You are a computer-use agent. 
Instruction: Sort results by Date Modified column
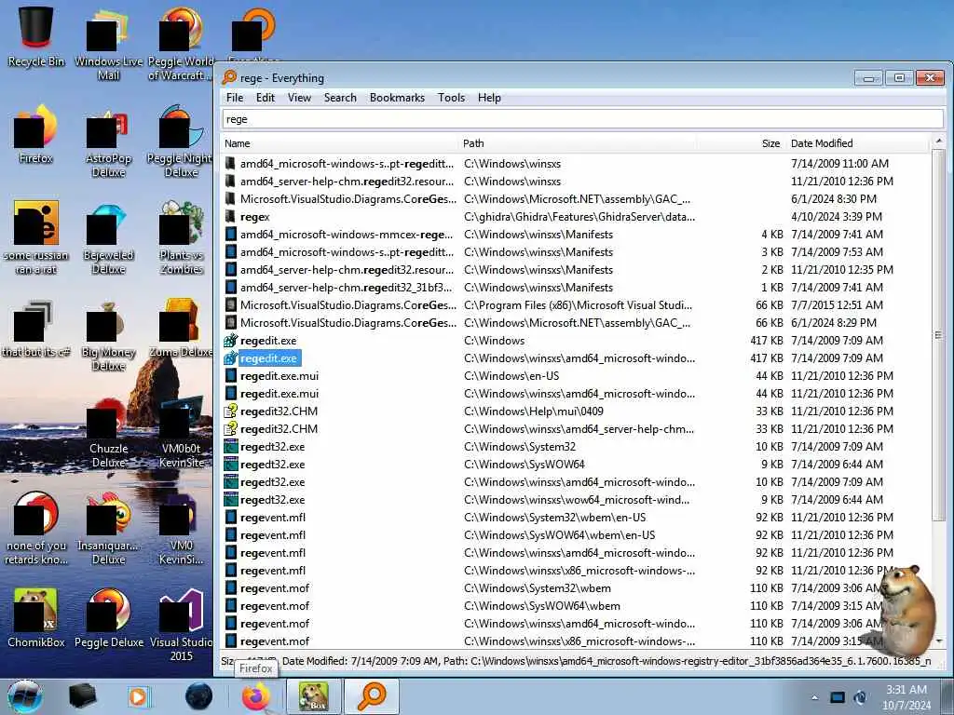[858, 143]
